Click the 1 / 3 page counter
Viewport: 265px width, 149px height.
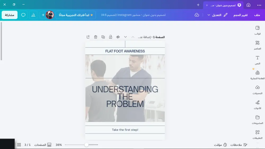click(28, 145)
